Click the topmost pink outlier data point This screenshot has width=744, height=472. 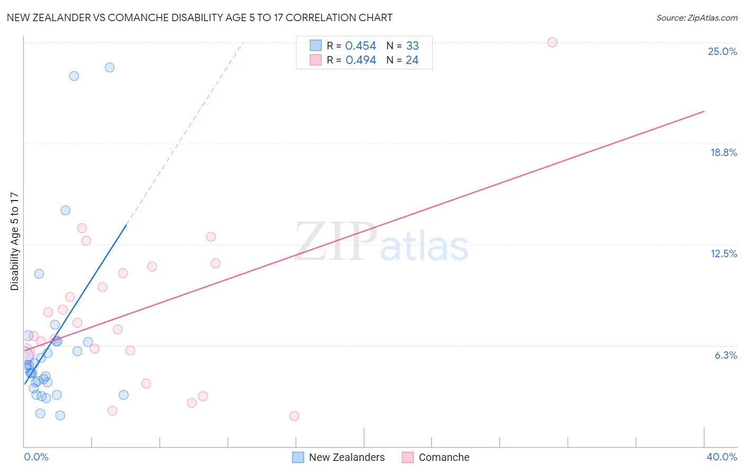(552, 42)
